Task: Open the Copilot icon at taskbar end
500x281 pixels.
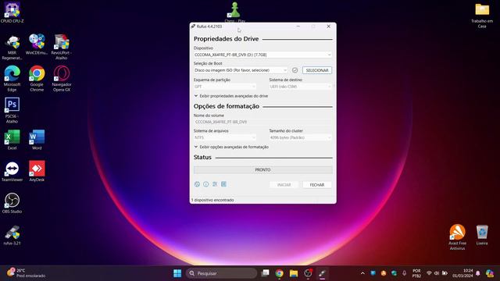Action: click(x=490, y=273)
